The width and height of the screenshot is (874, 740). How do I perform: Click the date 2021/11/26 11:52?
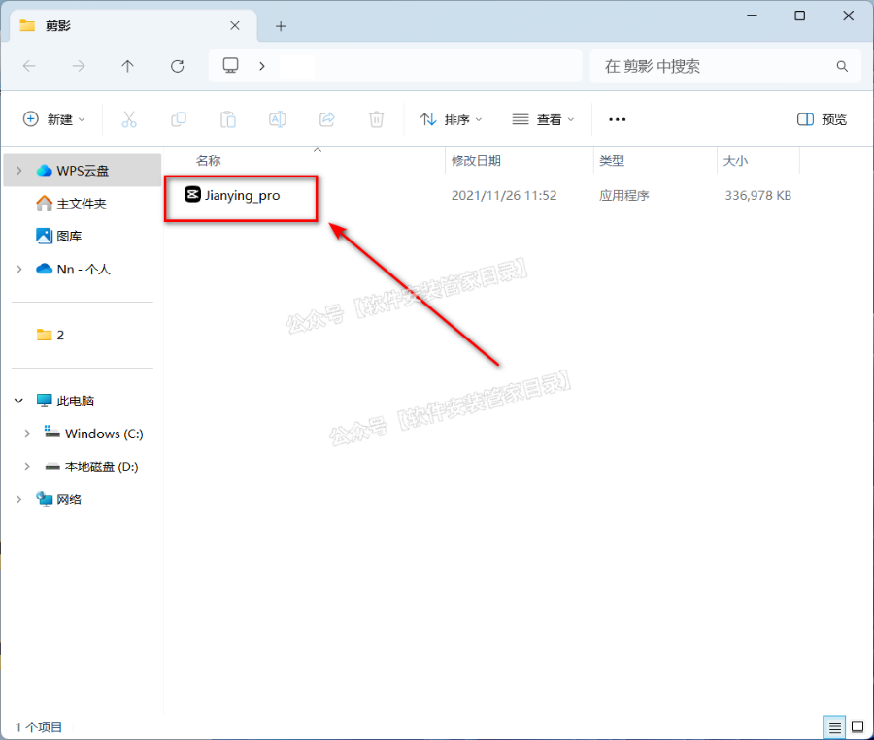coord(504,196)
